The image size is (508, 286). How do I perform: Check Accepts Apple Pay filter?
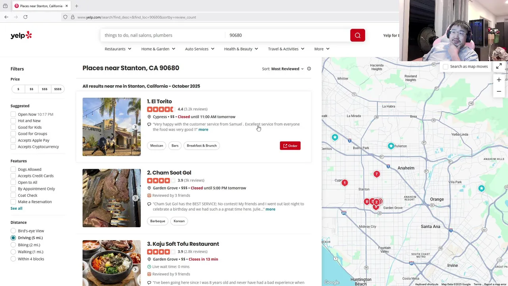pyautogui.click(x=13, y=140)
